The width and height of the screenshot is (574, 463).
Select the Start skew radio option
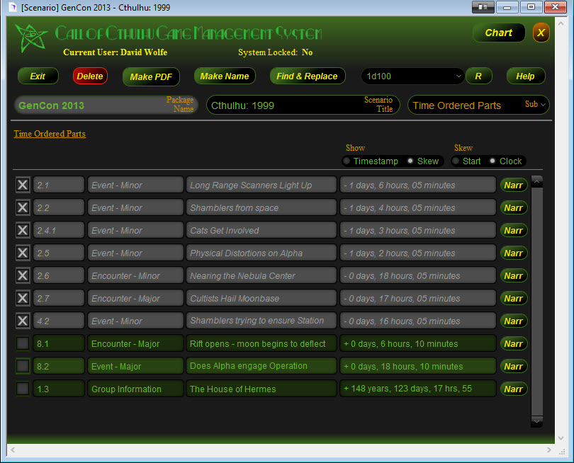456,161
